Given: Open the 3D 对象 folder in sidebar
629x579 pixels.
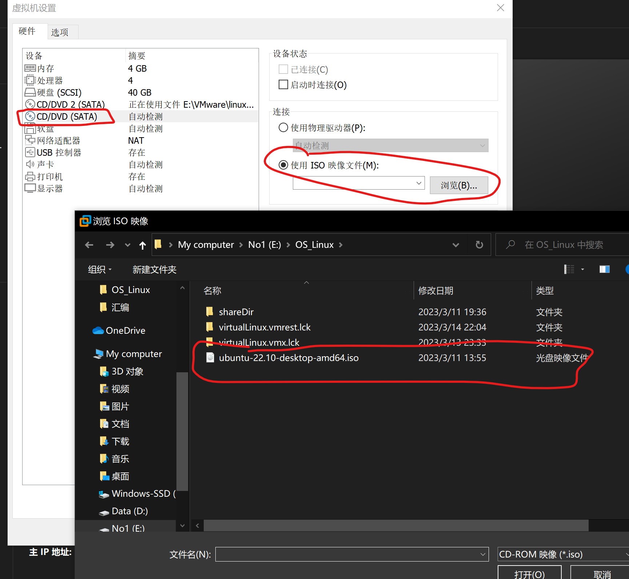Looking at the screenshot, I should 127,371.
